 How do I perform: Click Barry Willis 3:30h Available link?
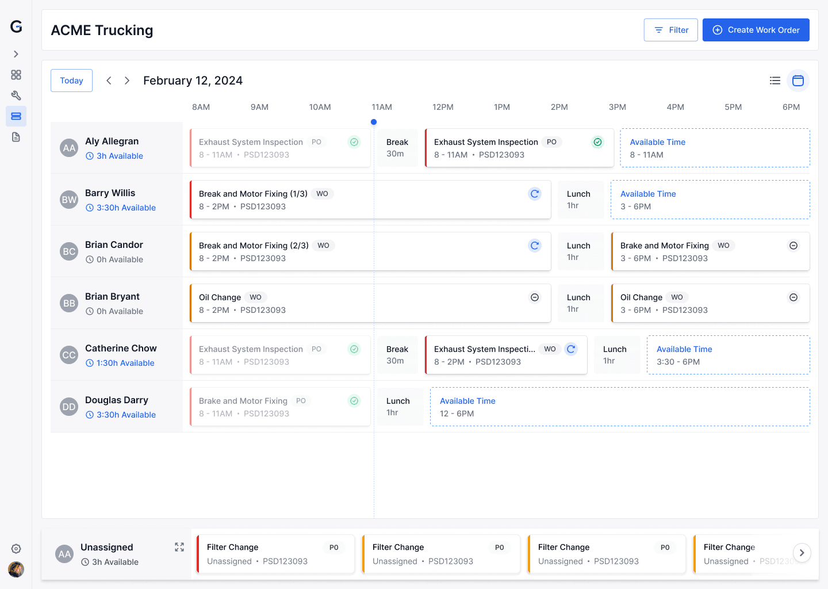121,208
